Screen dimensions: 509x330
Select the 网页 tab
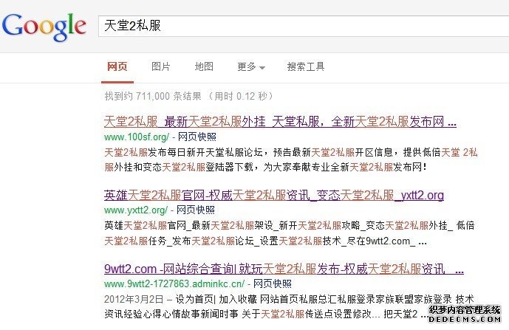click(x=117, y=66)
